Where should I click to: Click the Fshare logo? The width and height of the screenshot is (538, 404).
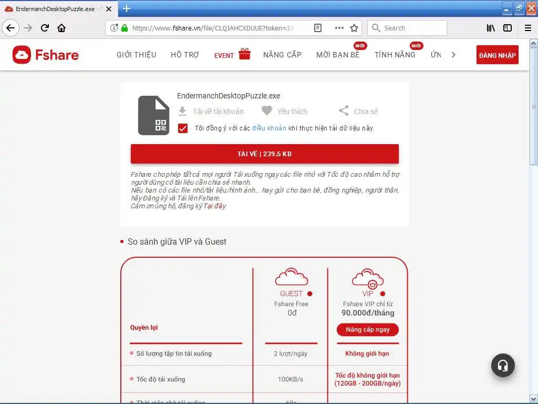(x=46, y=55)
